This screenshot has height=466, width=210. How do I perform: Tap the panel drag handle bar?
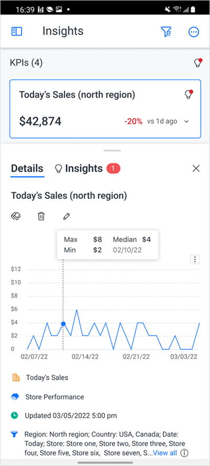click(x=112, y=150)
